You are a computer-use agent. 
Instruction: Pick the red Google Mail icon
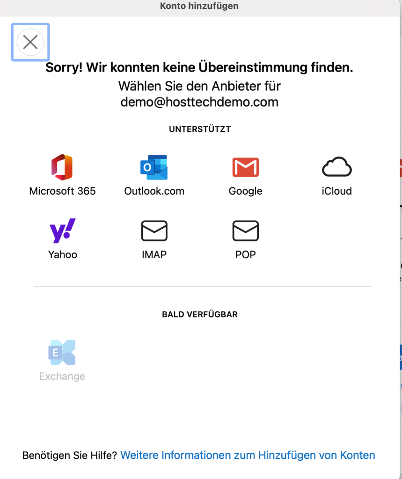pyautogui.click(x=246, y=167)
